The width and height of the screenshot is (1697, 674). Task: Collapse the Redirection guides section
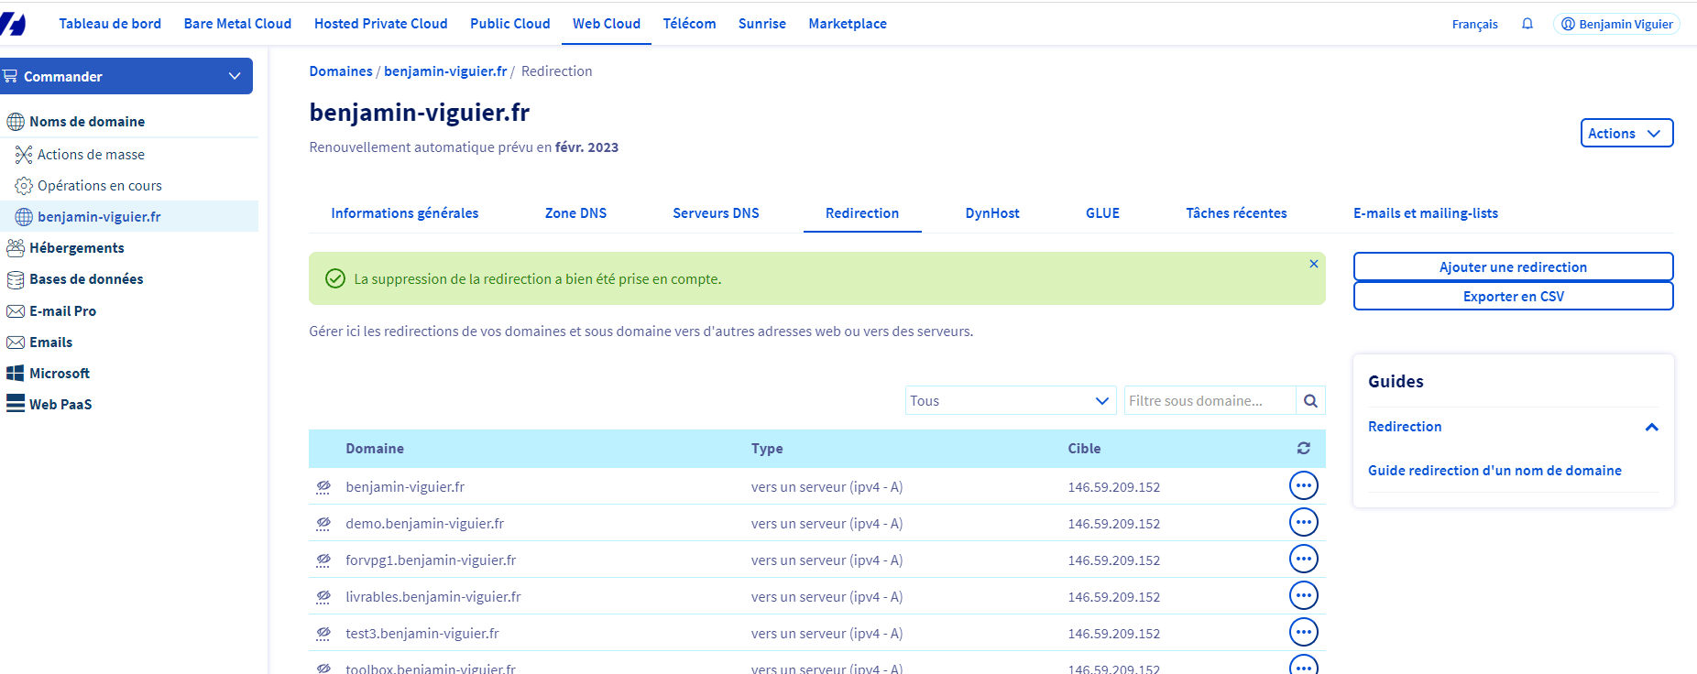(x=1651, y=428)
